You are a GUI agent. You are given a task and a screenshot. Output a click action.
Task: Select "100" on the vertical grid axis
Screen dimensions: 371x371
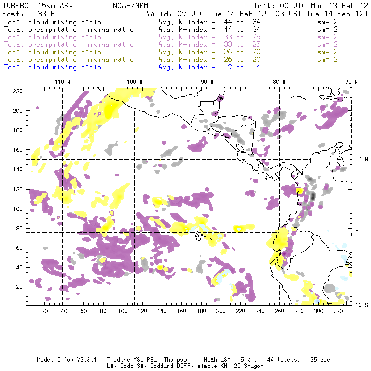click(x=18, y=209)
